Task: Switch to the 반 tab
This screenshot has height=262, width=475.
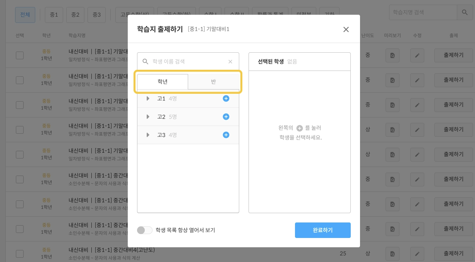Action: pyautogui.click(x=213, y=82)
